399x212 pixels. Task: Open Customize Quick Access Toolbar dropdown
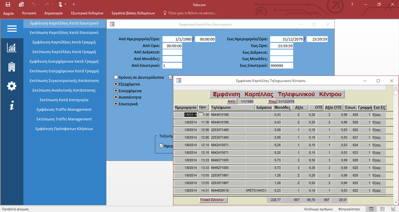point(74,4)
